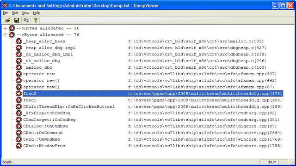Open the View menu
The width and height of the screenshot is (296, 166).
coord(25,13)
